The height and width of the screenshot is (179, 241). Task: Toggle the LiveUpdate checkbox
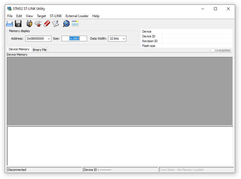tap(213, 50)
